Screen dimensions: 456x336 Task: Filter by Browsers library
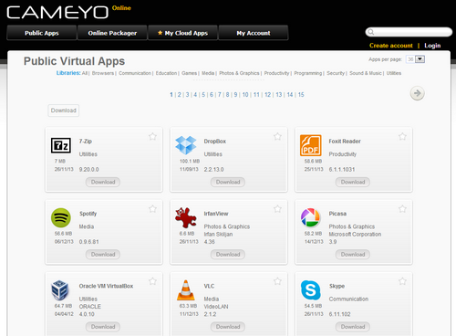pos(103,73)
